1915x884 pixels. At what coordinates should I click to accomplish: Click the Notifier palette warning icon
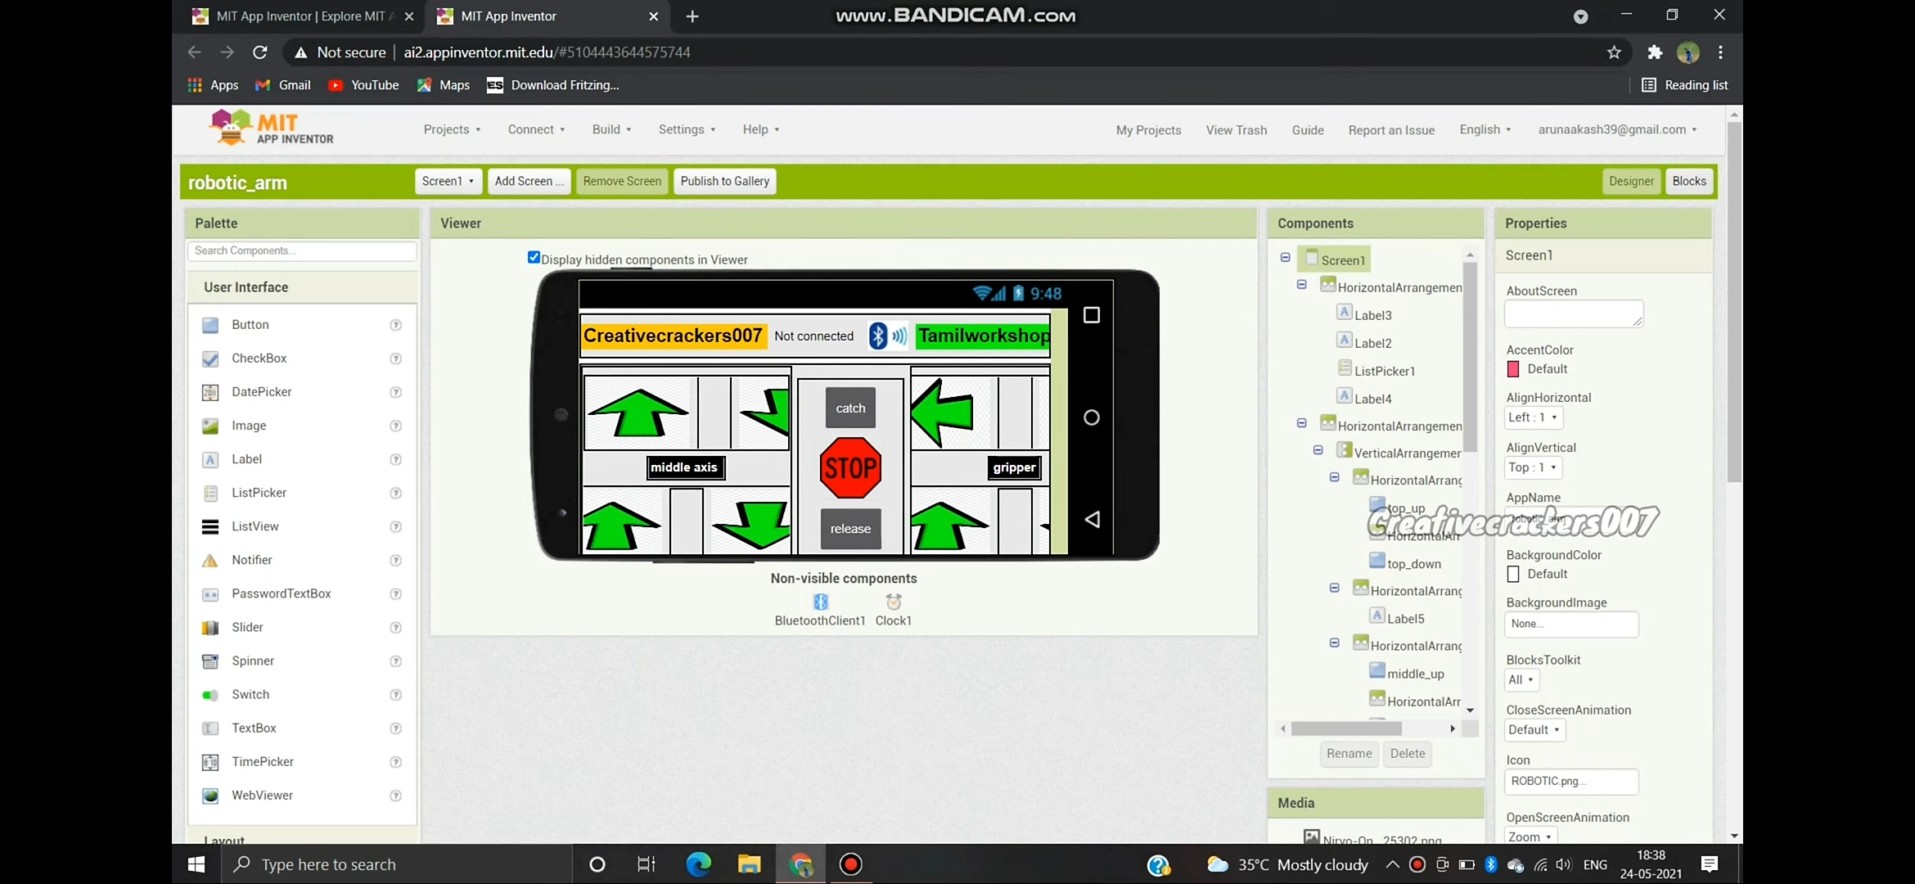[210, 561]
